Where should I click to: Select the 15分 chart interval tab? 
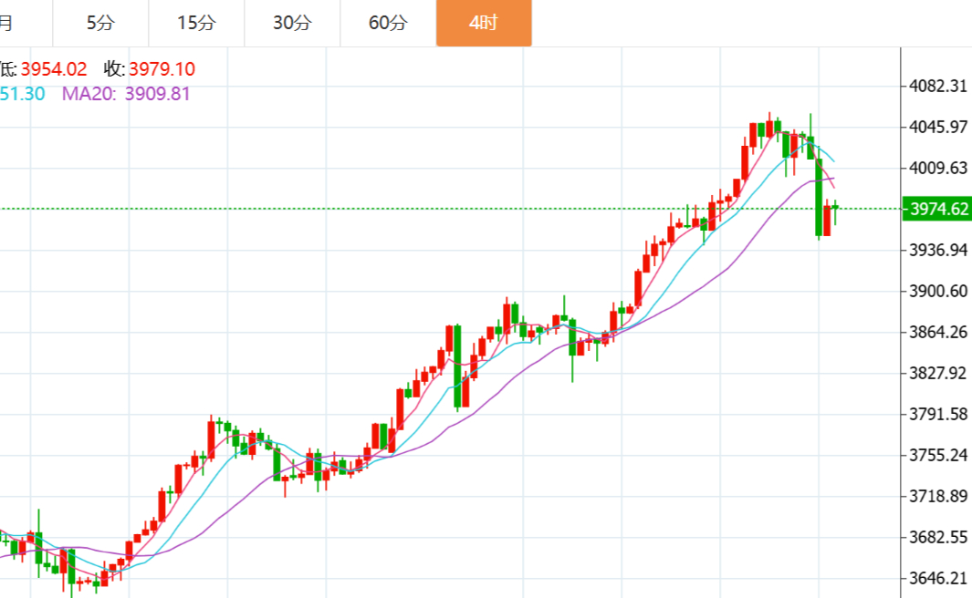coord(196,23)
